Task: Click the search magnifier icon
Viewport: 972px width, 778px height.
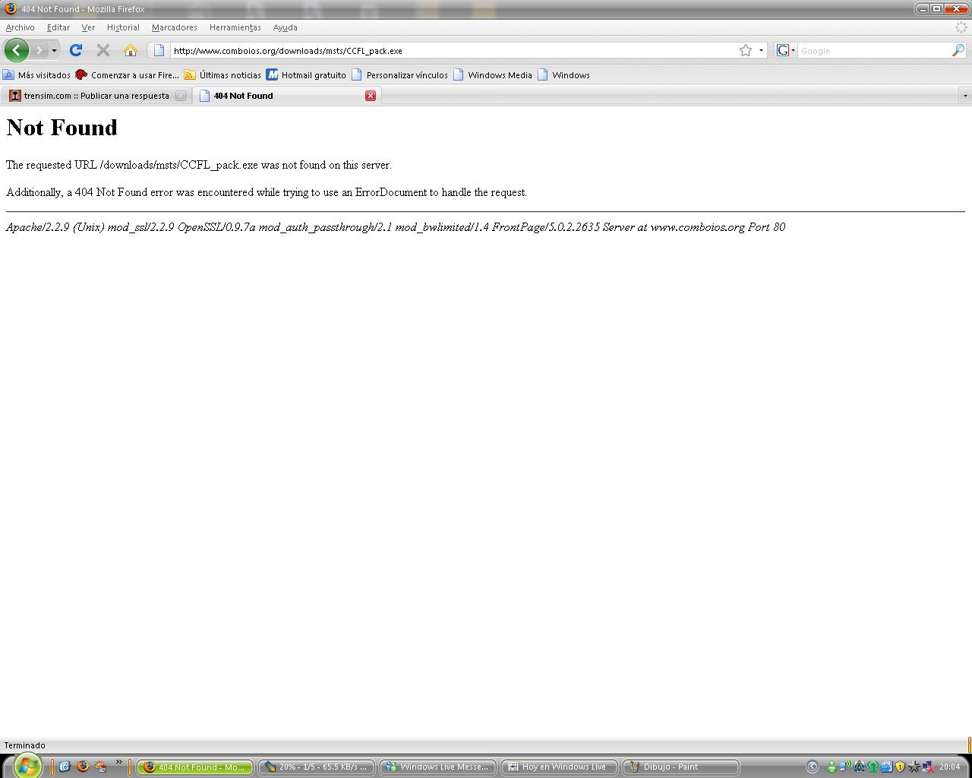Action: click(x=958, y=50)
